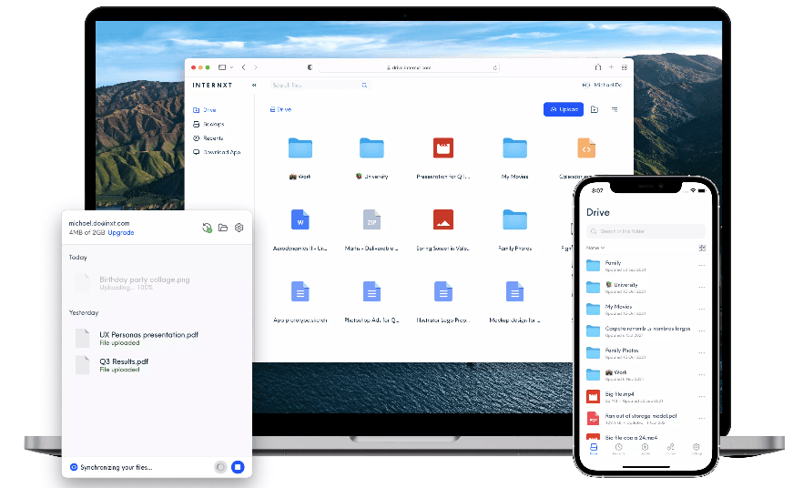Click the gray pause sync button

(x=219, y=466)
